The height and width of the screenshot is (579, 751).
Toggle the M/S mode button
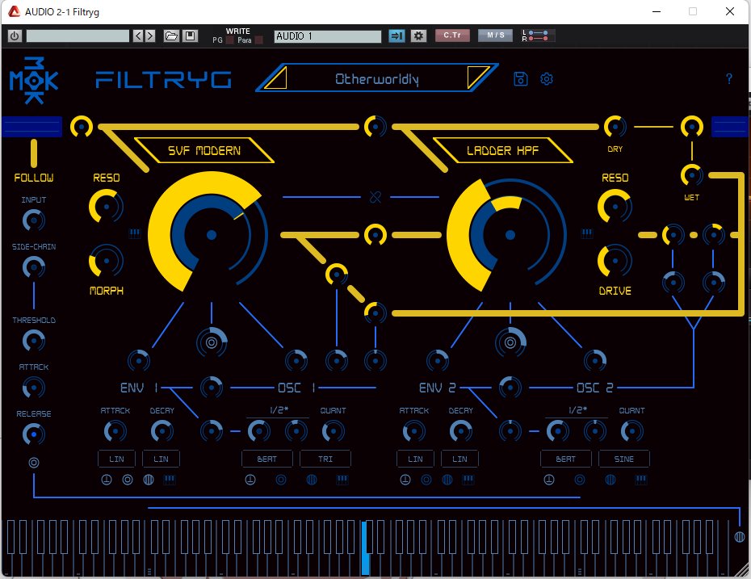tap(495, 36)
